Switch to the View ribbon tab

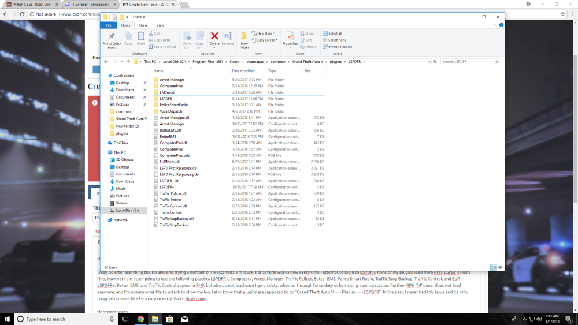(160, 25)
